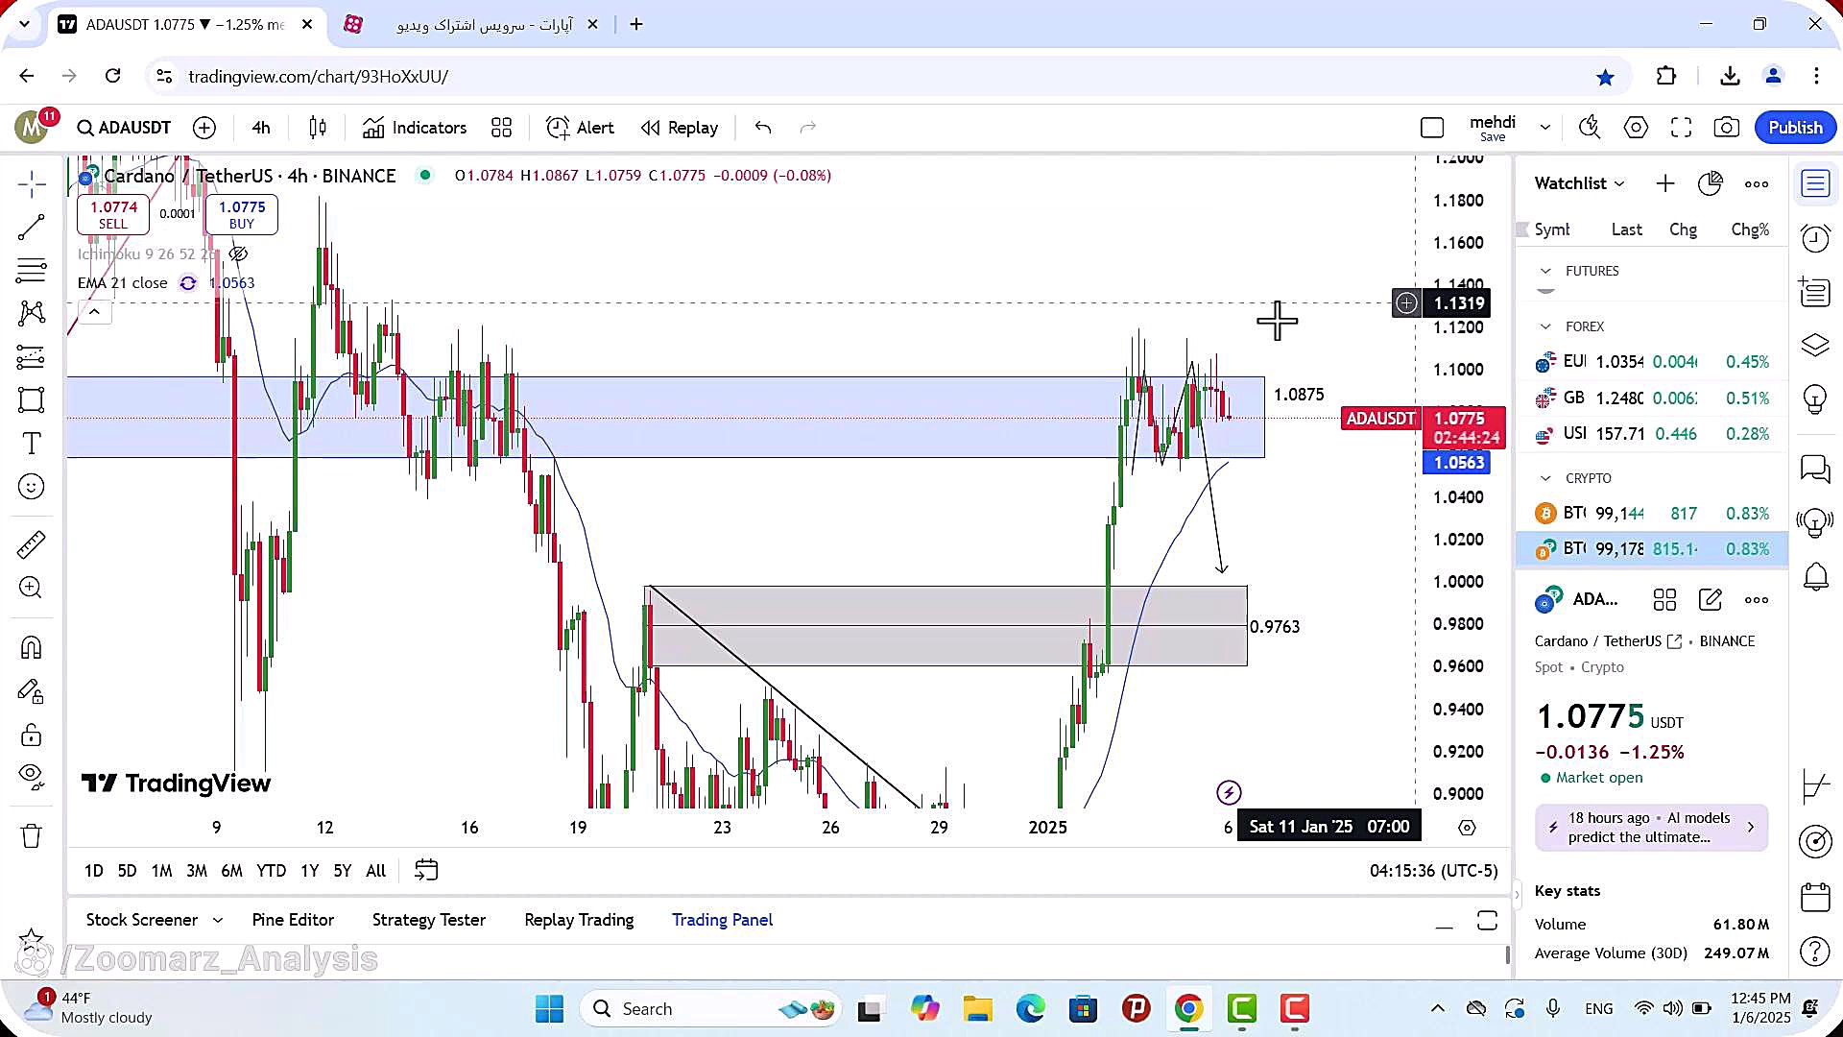Collapse the FUTURES watchlist section
Viewport: 1843px width, 1037px height.
point(1545,272)
